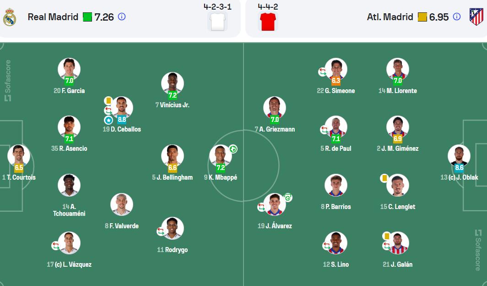The width and height of the screenshot is (487, 286).
Task: Open A. Griezmann player name link
Action: (x=275, y=129)
